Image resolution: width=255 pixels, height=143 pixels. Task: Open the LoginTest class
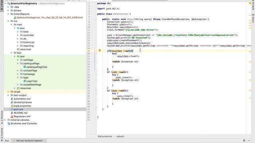[x=32, y=81]
